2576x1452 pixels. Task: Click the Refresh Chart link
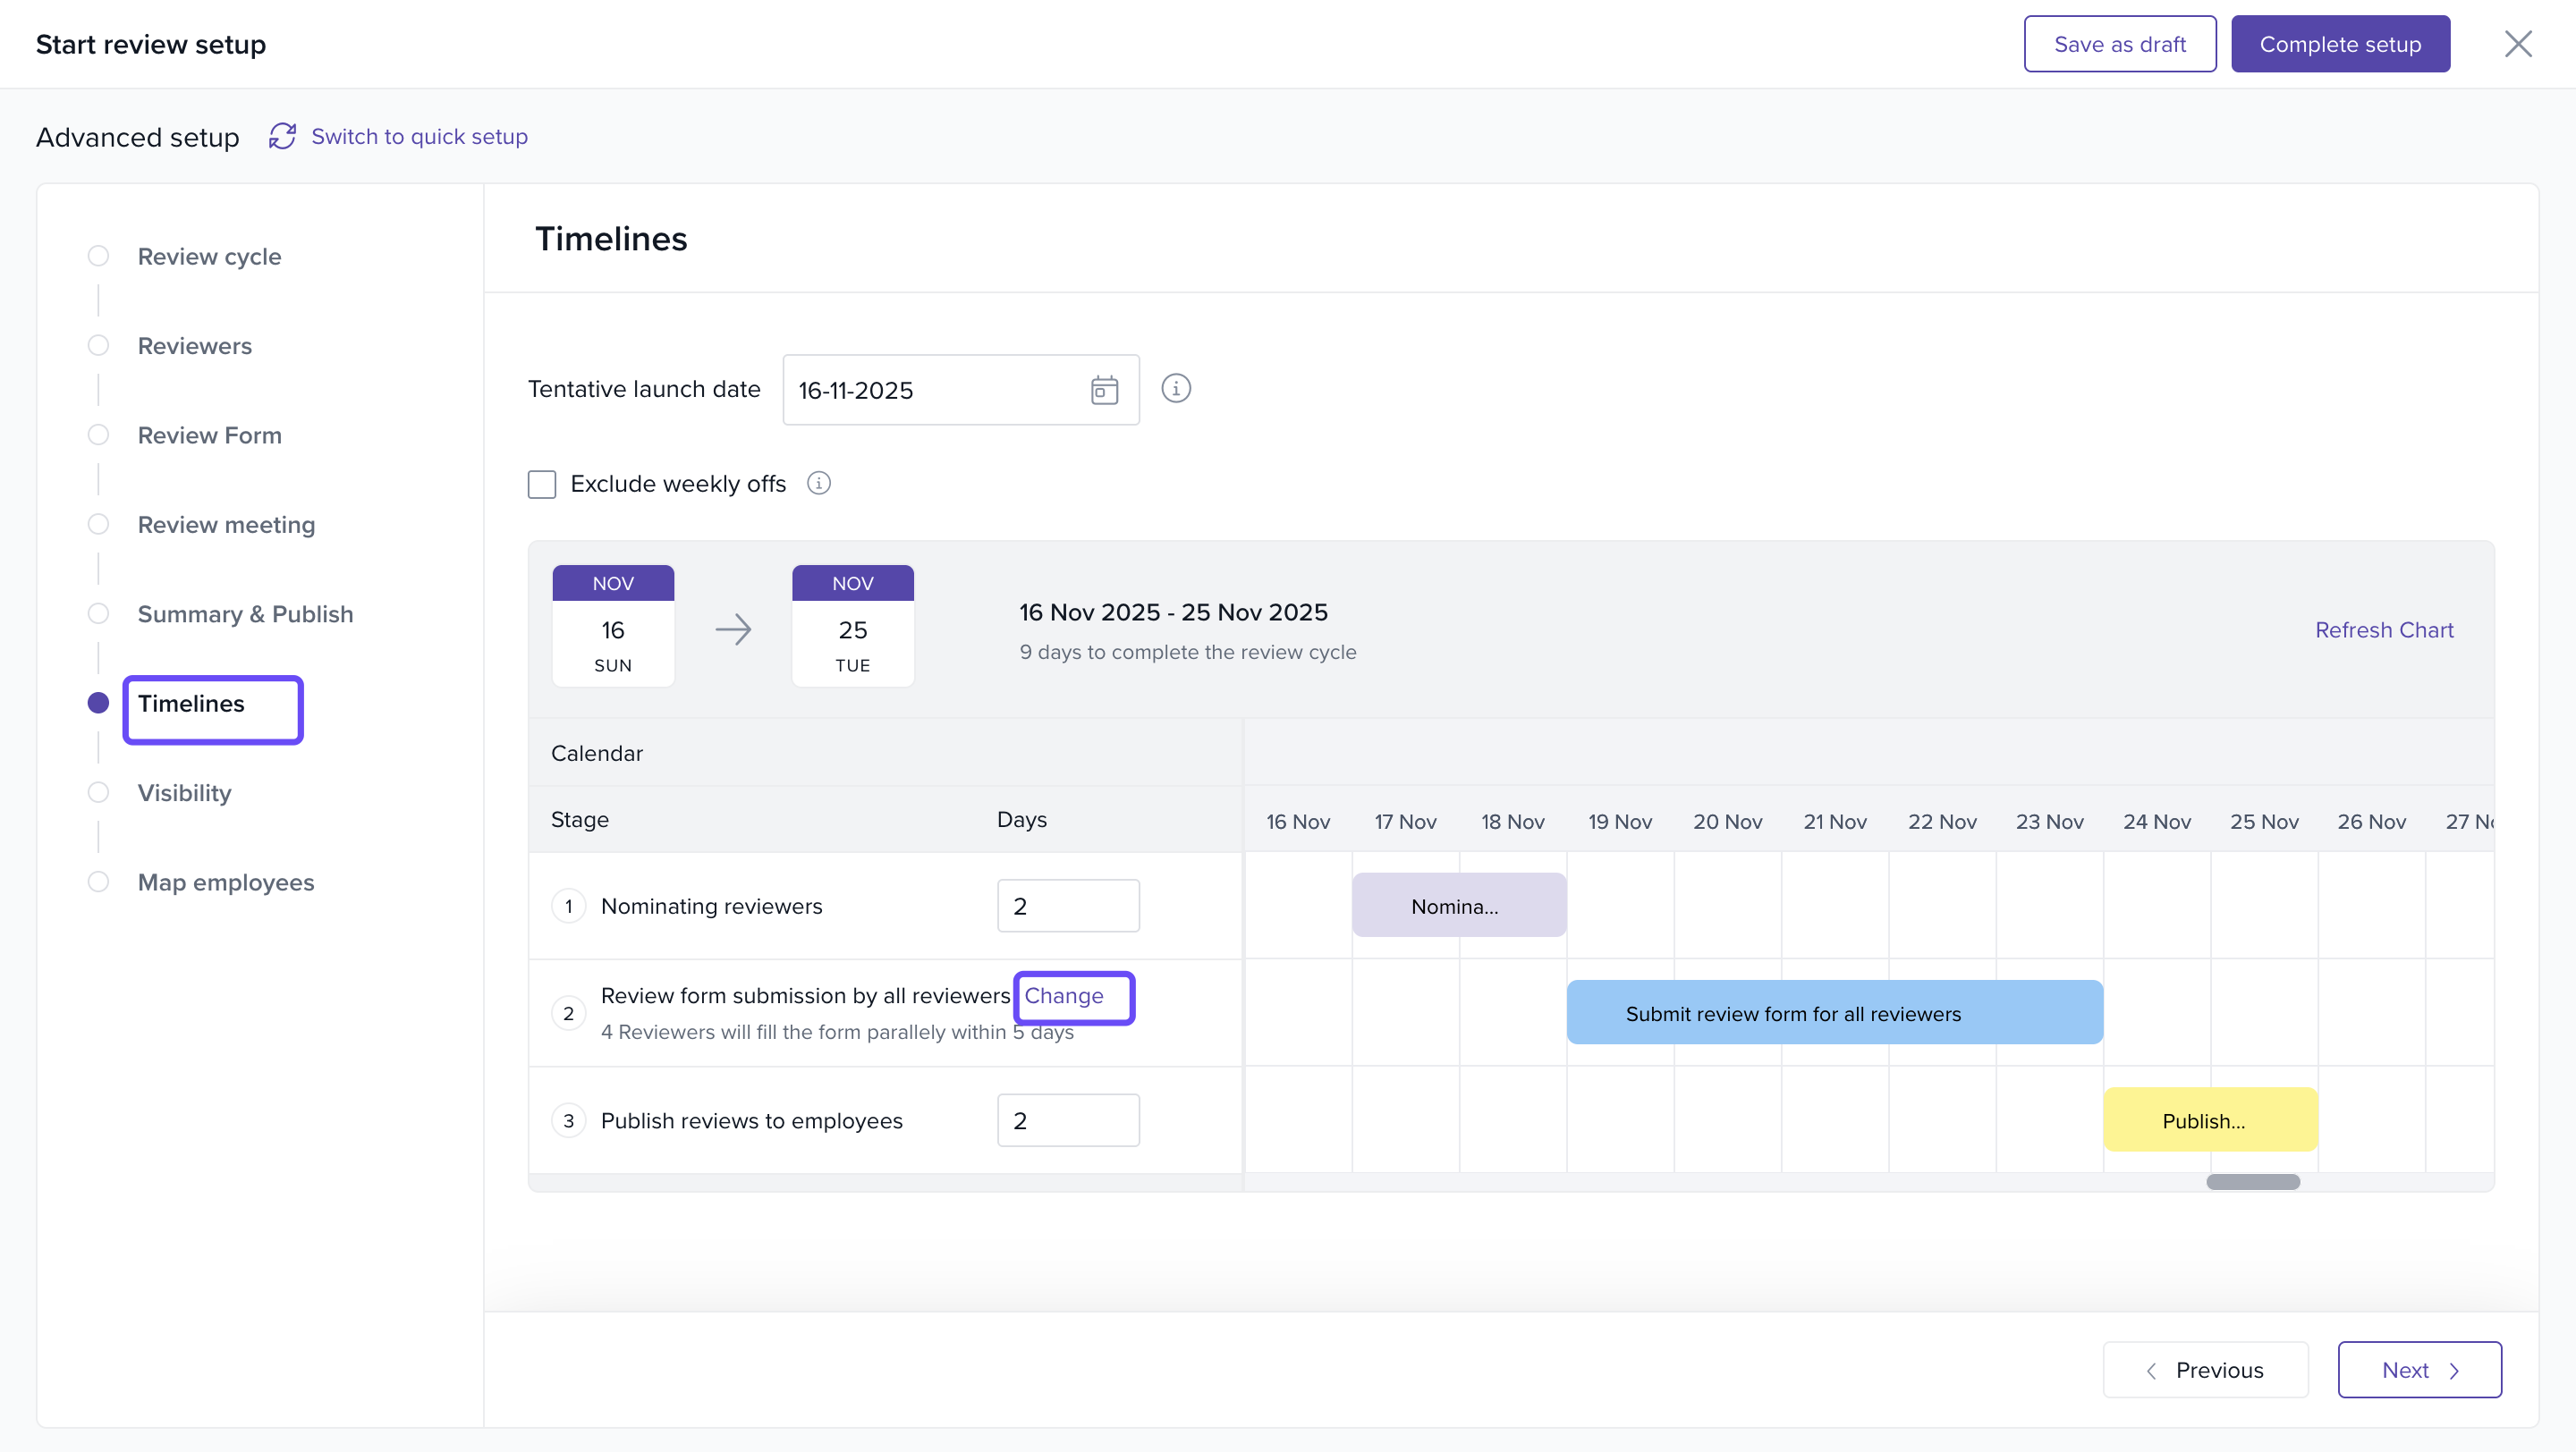tap(2384, 630)
